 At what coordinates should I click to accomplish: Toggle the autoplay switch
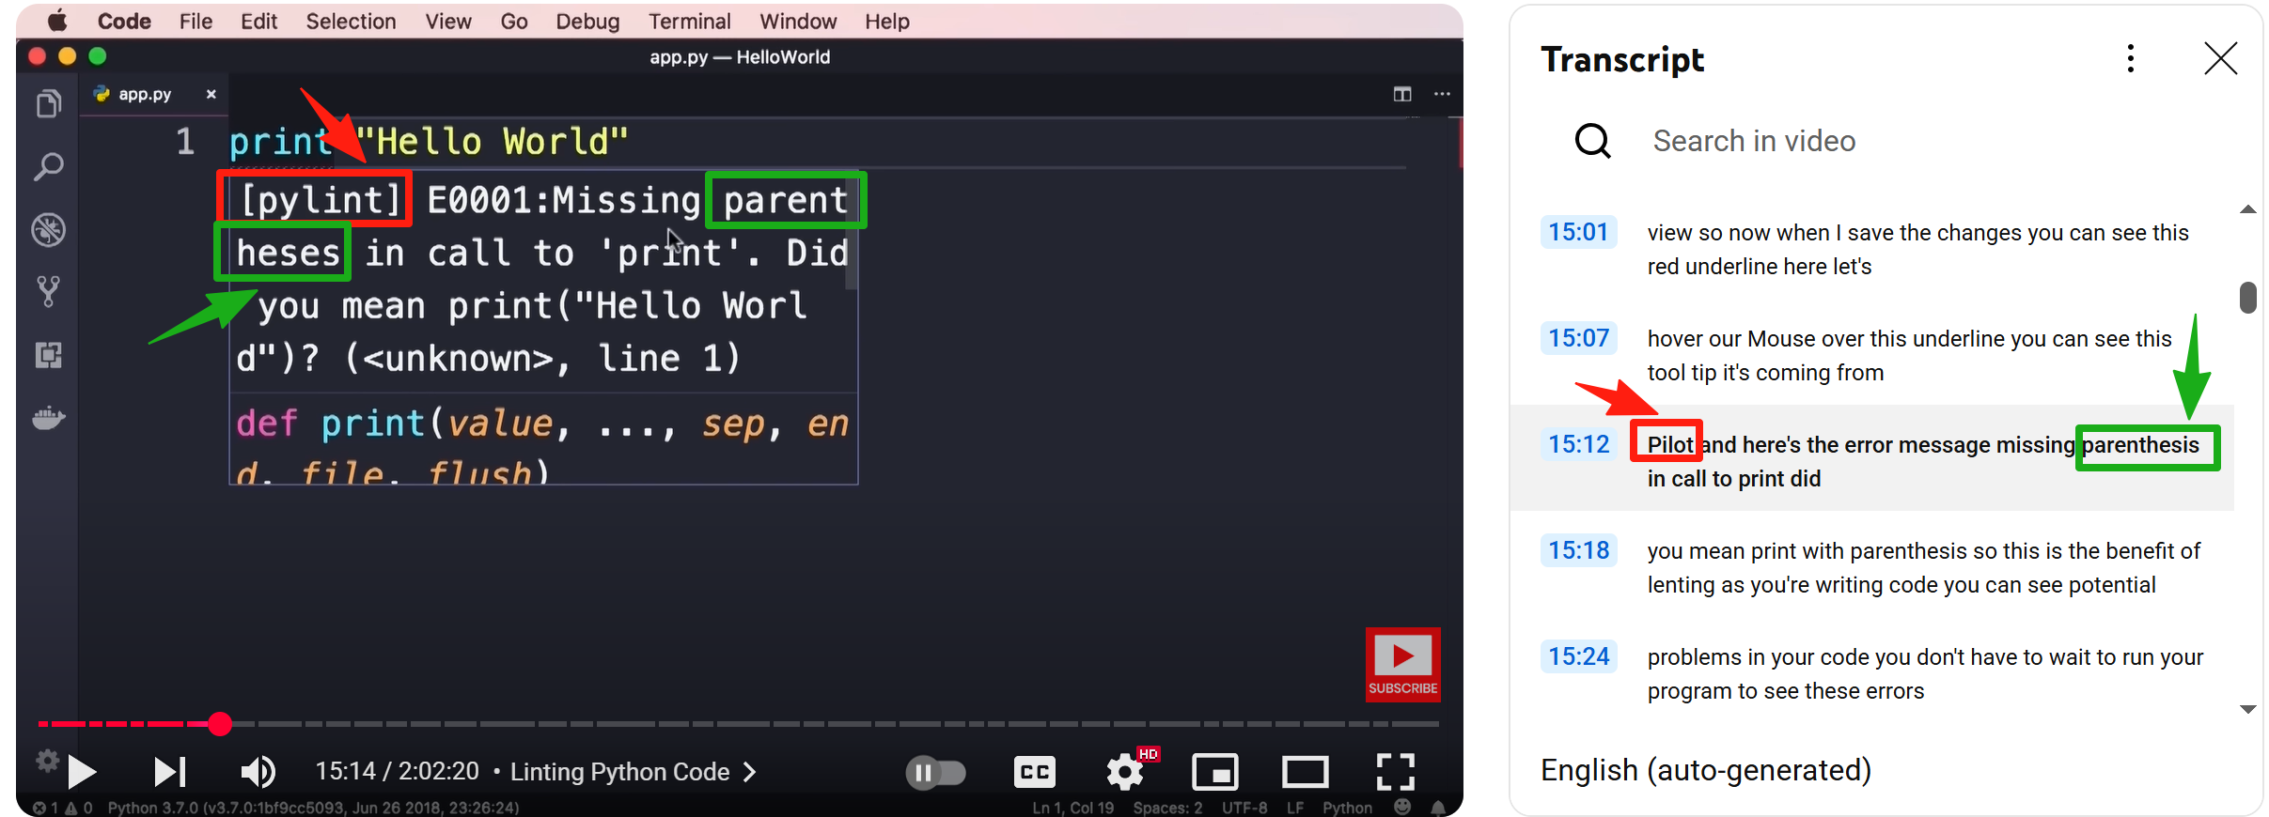point(936,772)
